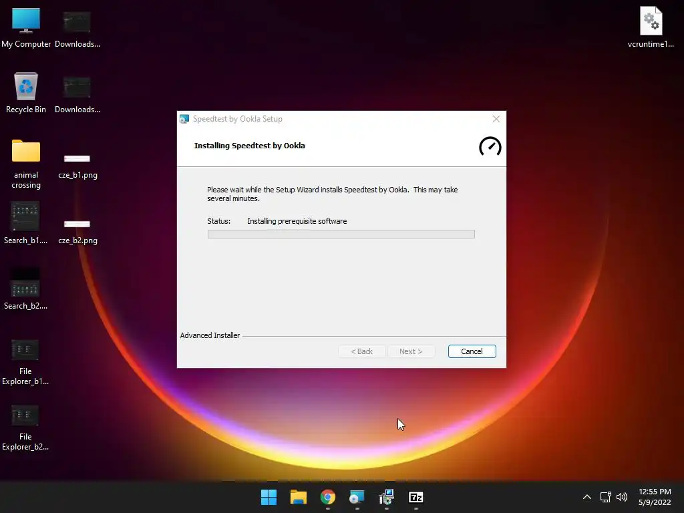Select the File Explorer_b1 desktop file
Screen dimensions: 684x513
25,363
